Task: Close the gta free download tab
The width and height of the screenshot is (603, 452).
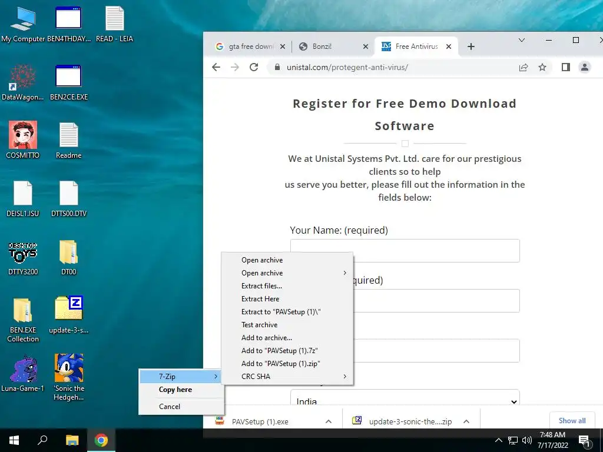Action: point(283,46)
